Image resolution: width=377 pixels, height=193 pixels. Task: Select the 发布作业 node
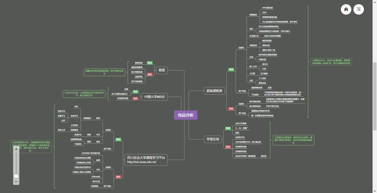(74, 116)
